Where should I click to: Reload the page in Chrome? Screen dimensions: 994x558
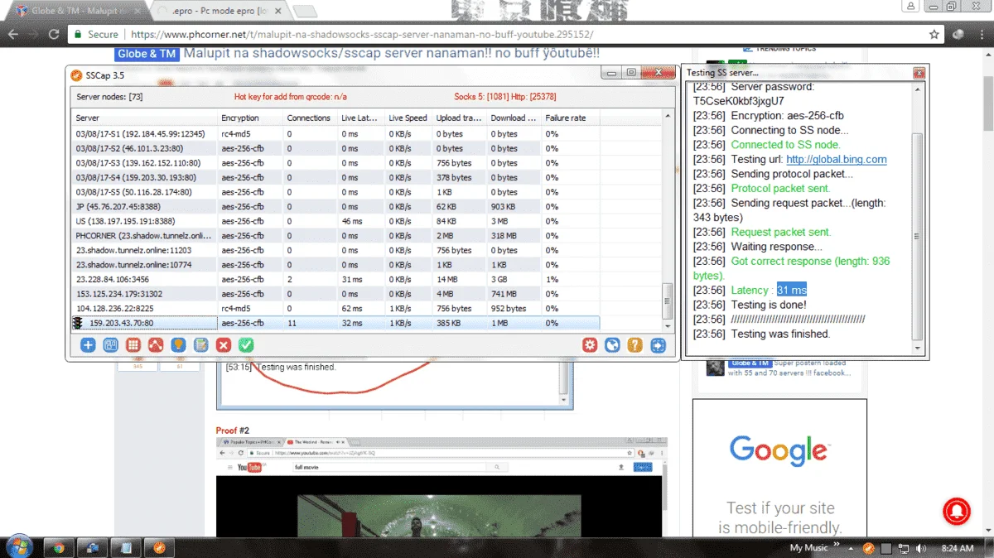[x=54, y=35]
